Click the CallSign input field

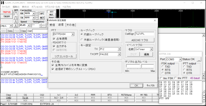[144, 34]
